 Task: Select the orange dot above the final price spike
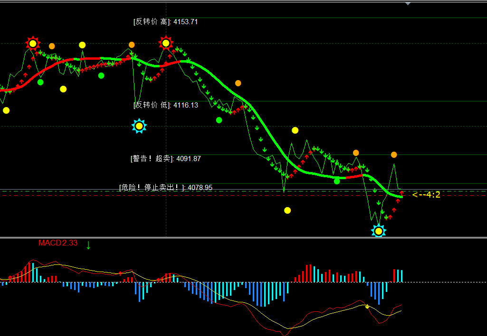coord(394,154)
